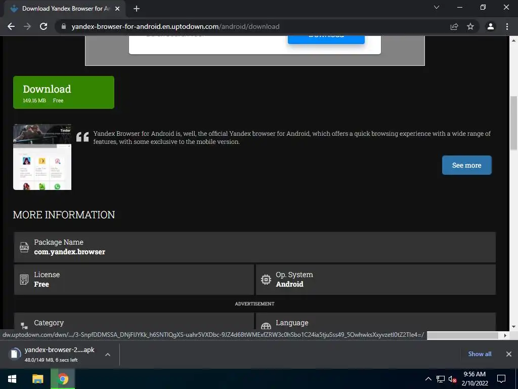Open Chrome's three-dot menu

(507, 26)
